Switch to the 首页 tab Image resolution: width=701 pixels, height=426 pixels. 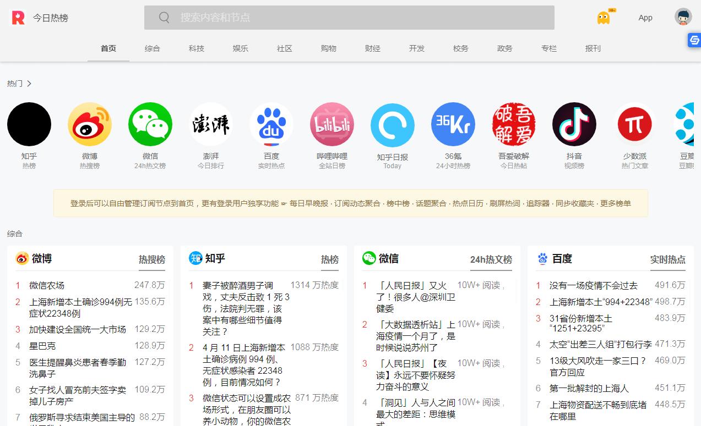[108, 48]
